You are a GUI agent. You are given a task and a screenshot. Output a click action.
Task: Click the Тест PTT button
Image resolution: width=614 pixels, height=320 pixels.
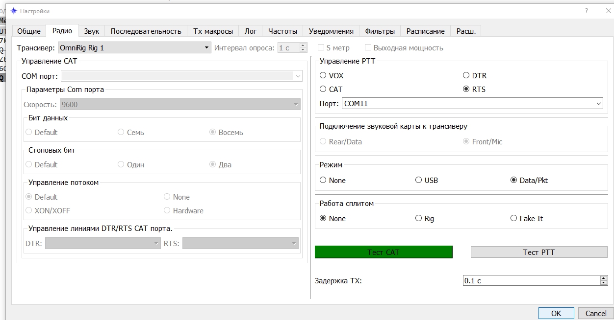pyautogui.click(x=538, y=252)
